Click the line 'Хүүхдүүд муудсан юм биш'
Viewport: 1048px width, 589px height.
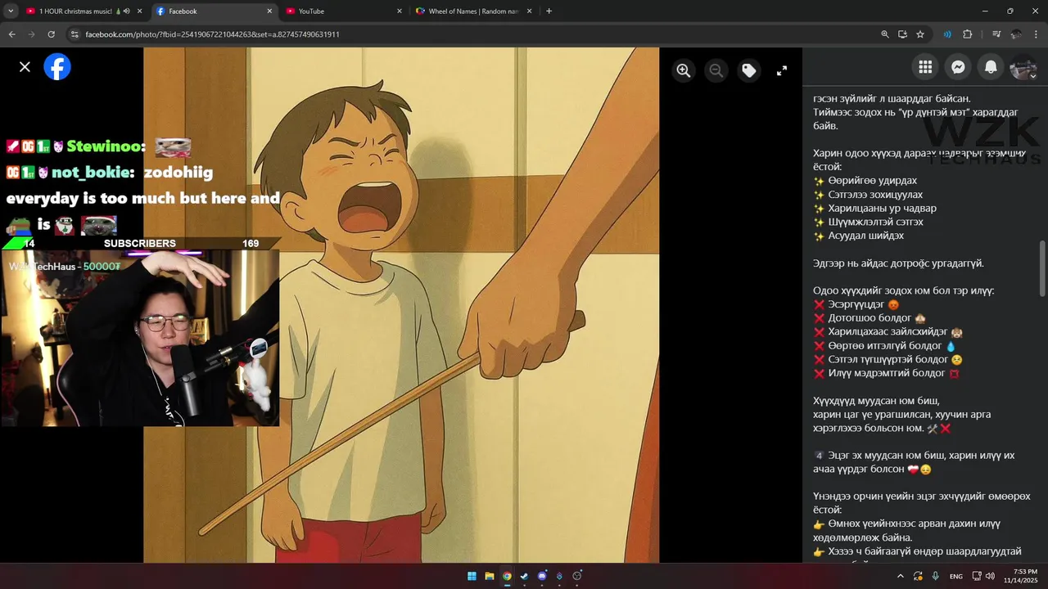(x=876, y=401)
